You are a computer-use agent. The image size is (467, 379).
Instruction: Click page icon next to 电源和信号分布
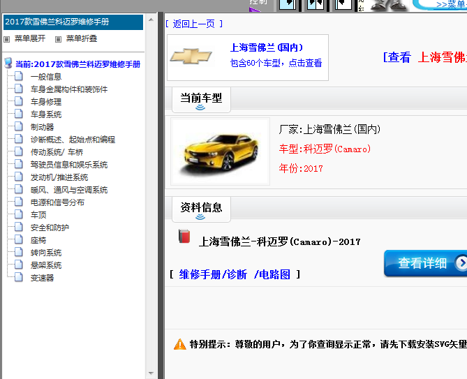[x=18, y=202]
